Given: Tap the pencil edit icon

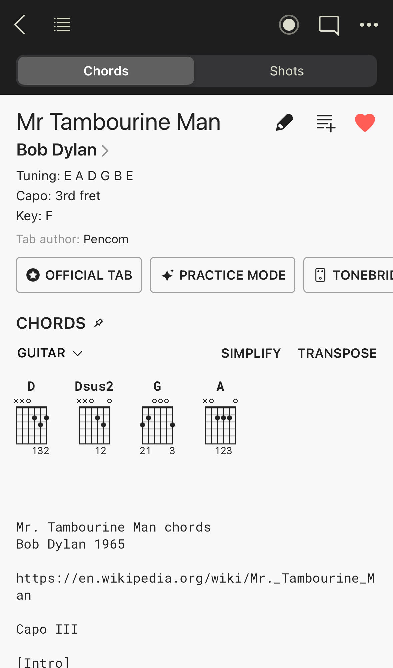Looking at the screenshot, I should 284,122.
